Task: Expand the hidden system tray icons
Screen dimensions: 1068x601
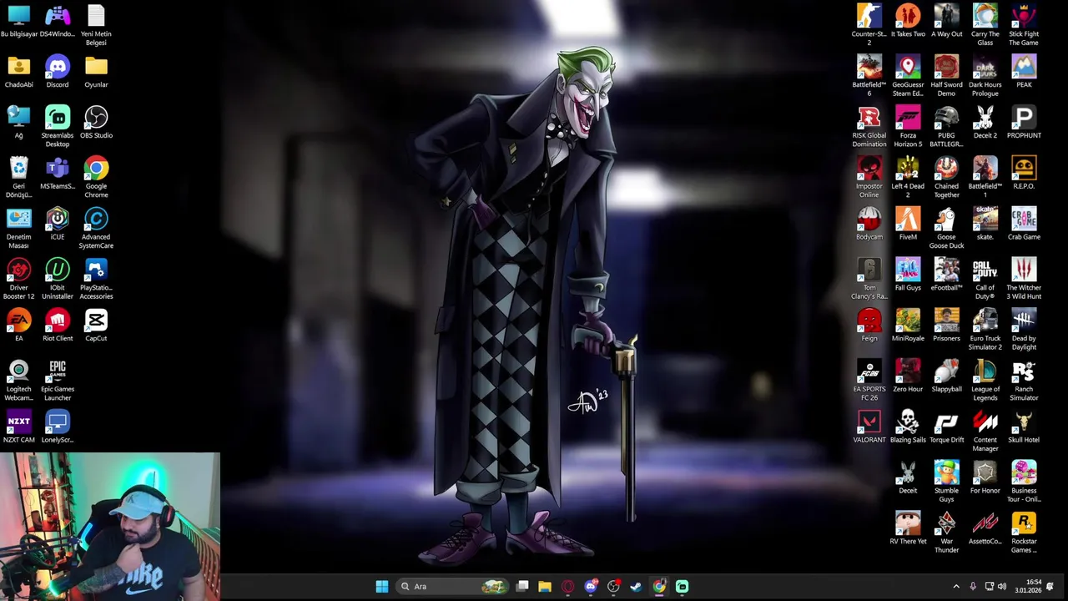Action: click(956, 586)
